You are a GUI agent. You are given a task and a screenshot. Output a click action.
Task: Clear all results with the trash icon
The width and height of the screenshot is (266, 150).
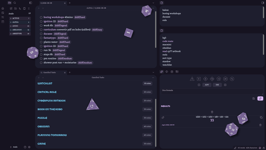tap(212, 112)
